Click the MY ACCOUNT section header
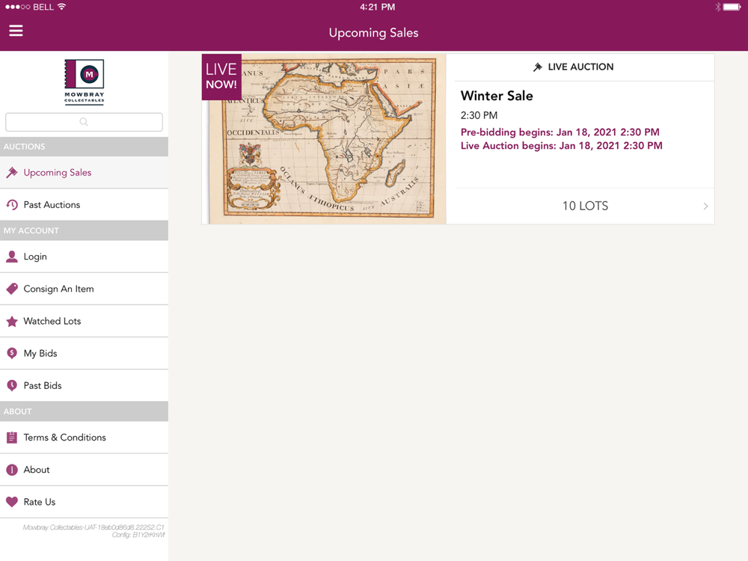This screenshot has height=561, width=748. click(x=84, y=230)
